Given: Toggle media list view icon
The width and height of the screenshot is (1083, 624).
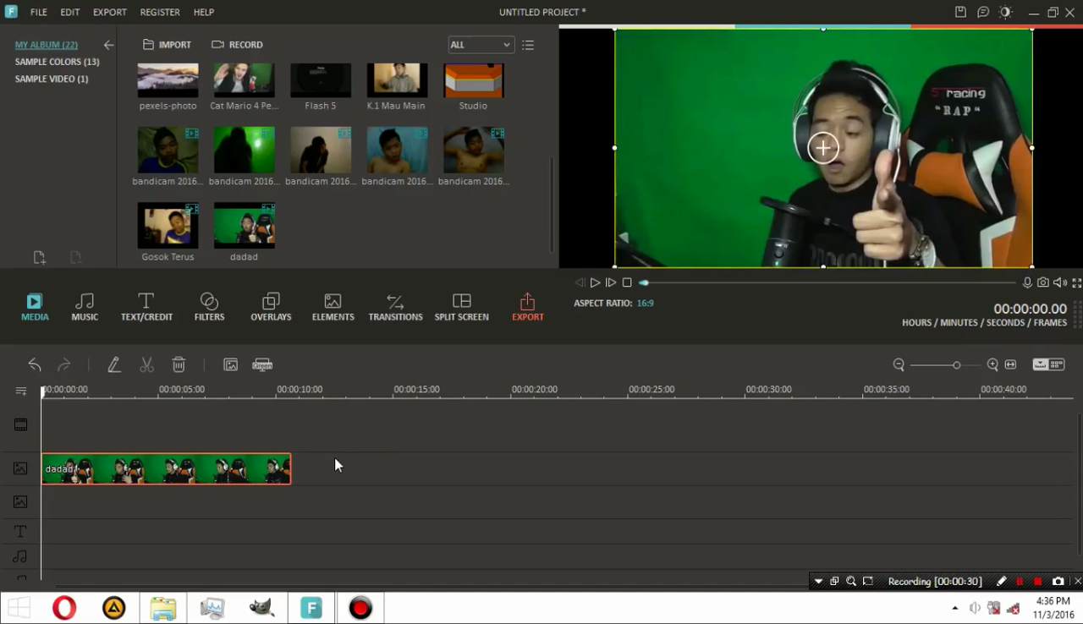Looking at the screenshot, I should coord(528,45).
